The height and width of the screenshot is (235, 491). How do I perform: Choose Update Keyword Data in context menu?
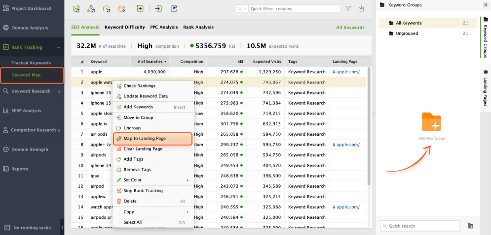point(153,96)
